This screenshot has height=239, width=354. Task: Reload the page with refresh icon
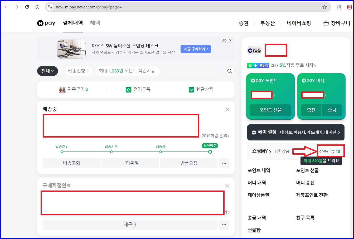click(x=27, y=7)
